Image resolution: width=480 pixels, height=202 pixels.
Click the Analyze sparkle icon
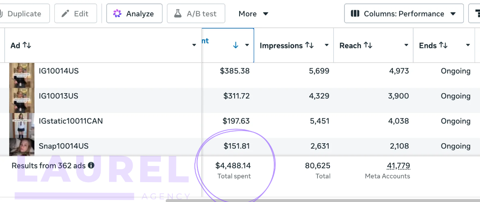click(x=117, y=14)
